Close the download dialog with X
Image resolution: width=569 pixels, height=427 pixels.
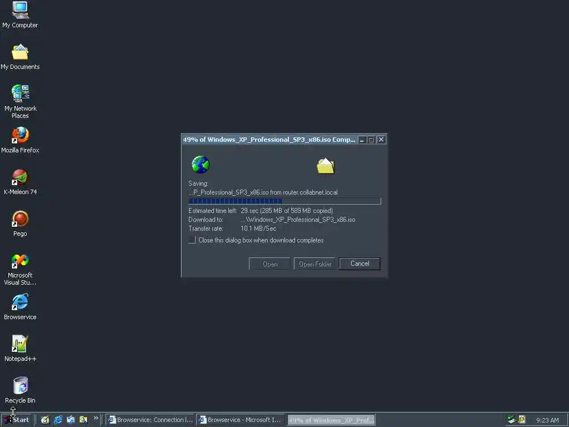coord(381,140)
